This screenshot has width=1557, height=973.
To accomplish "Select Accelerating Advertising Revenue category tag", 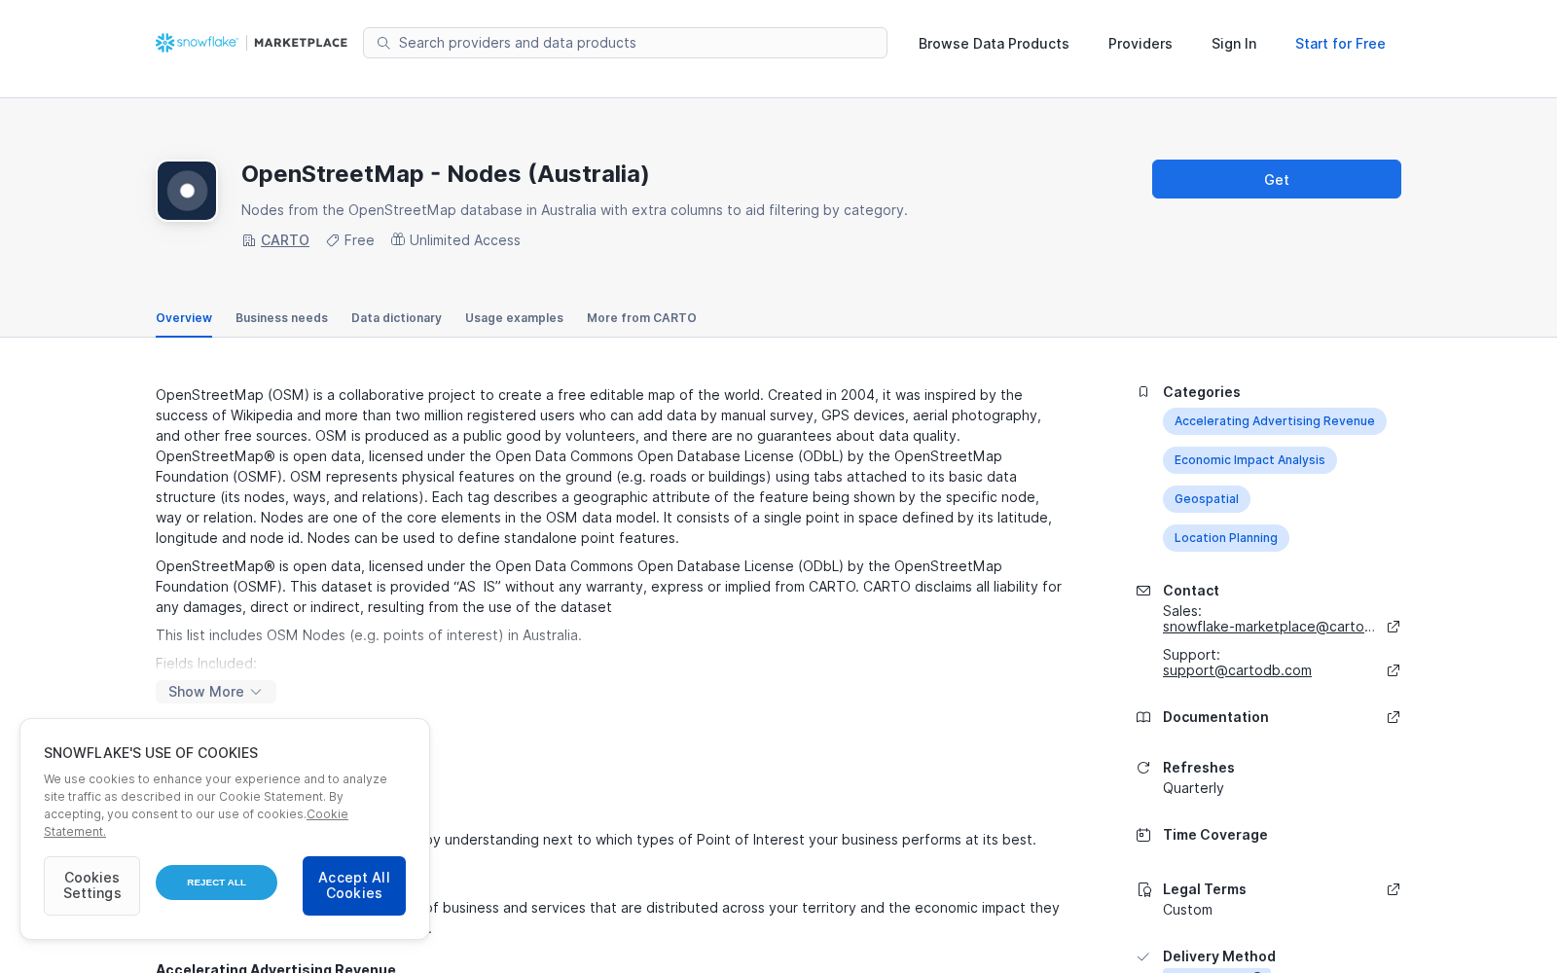I will [x=1275, y=421].
